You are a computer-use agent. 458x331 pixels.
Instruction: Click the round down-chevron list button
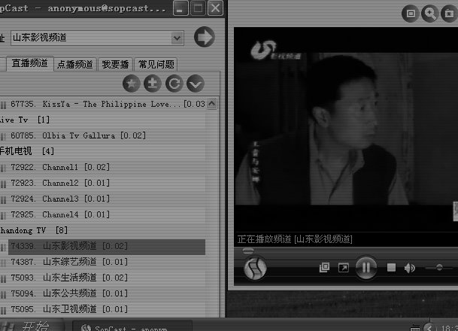pyautogui.click(x=196, y=84)
